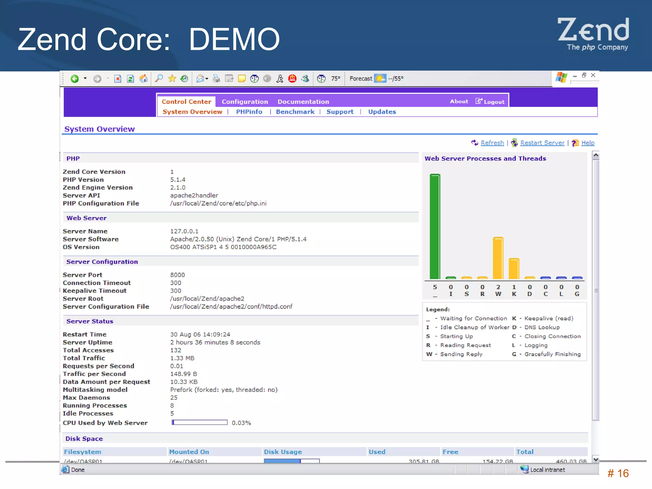652x489 pixels.
Task: Click the browser Stop icon
Action: (x=118, y=79)
